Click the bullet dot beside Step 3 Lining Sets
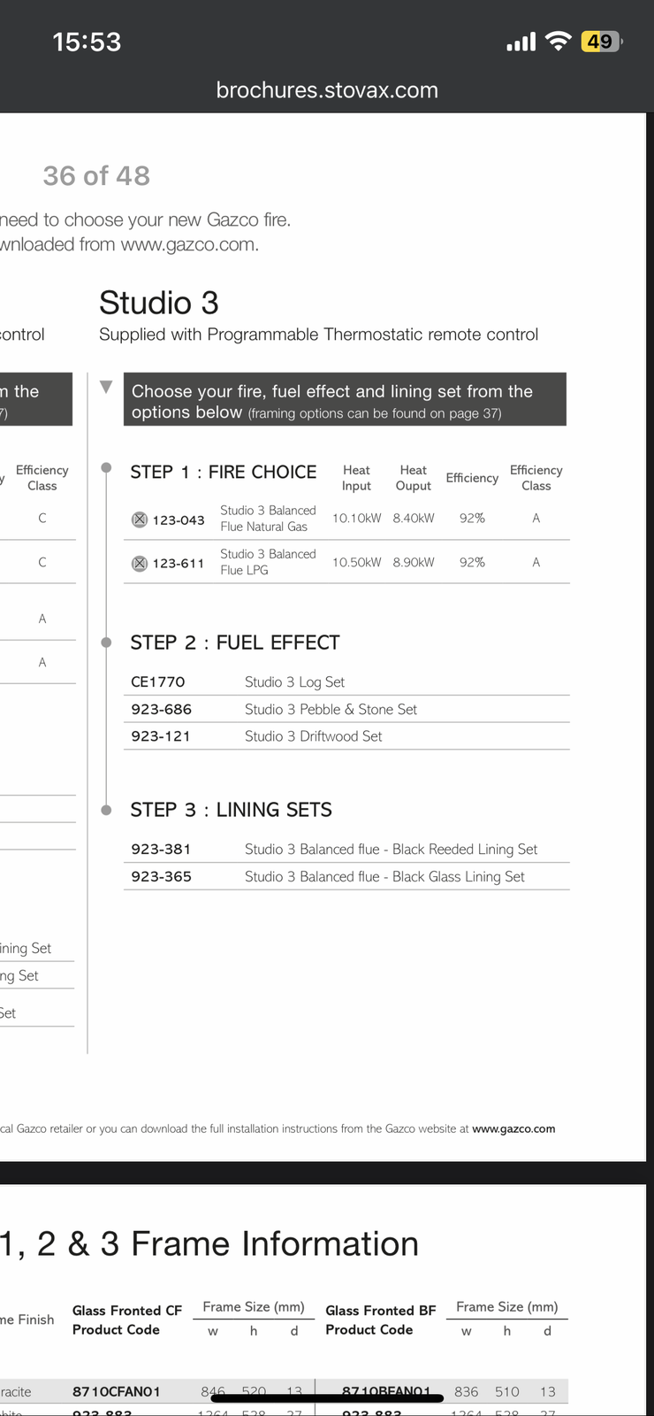 pos(106,810)
